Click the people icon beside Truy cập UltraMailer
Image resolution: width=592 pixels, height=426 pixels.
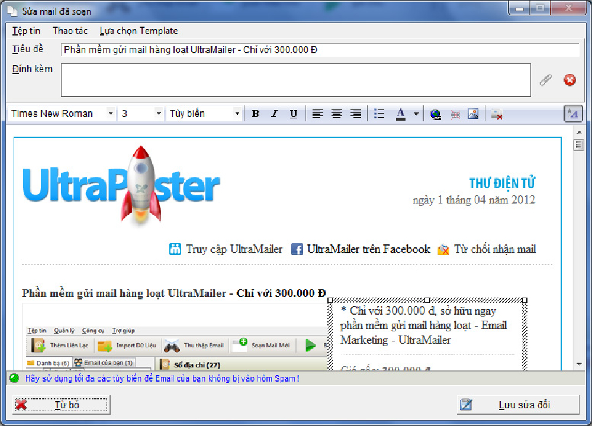pos(175,249)
